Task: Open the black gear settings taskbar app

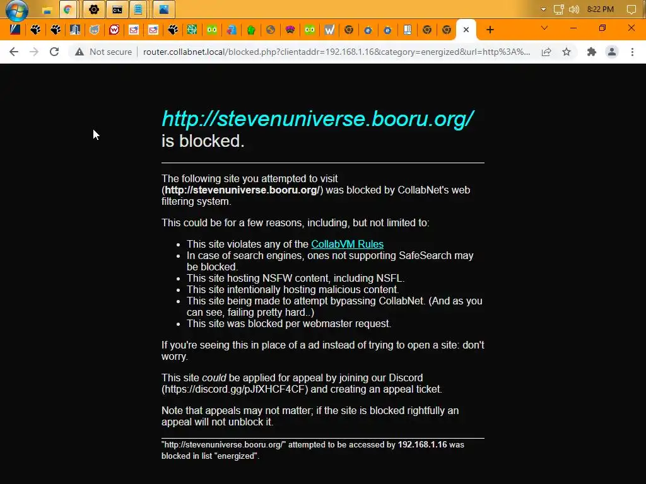Action: coord(94,9)
